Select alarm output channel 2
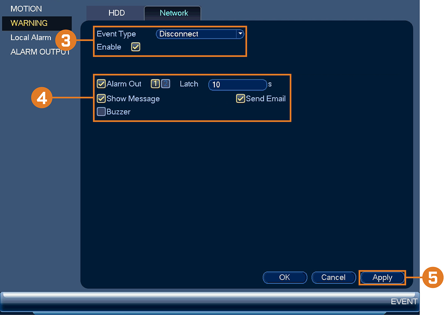The image size is (444, 315). click(165, 84)
